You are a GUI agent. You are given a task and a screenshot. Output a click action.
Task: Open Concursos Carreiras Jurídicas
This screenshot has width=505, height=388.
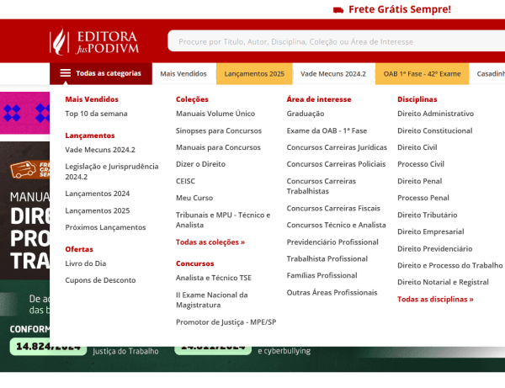point(337,147)
